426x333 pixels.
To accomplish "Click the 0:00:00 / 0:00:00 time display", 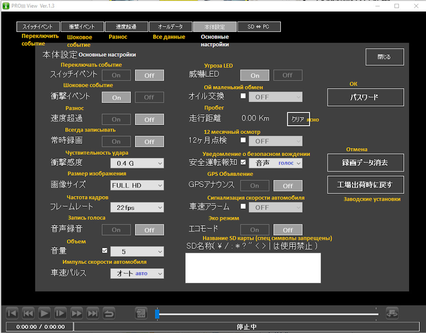I will tap(40, 327).
